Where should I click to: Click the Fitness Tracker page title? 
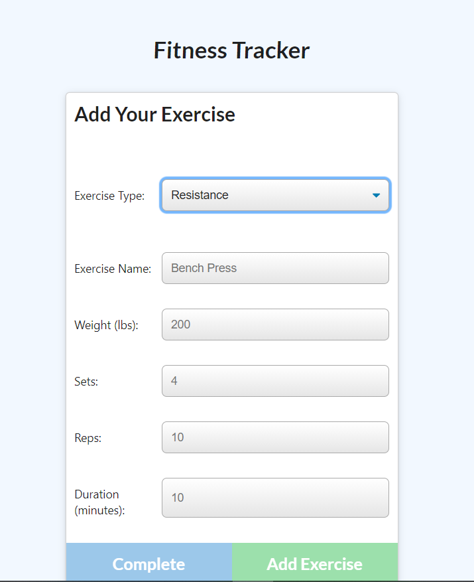[x=231, y=50]
